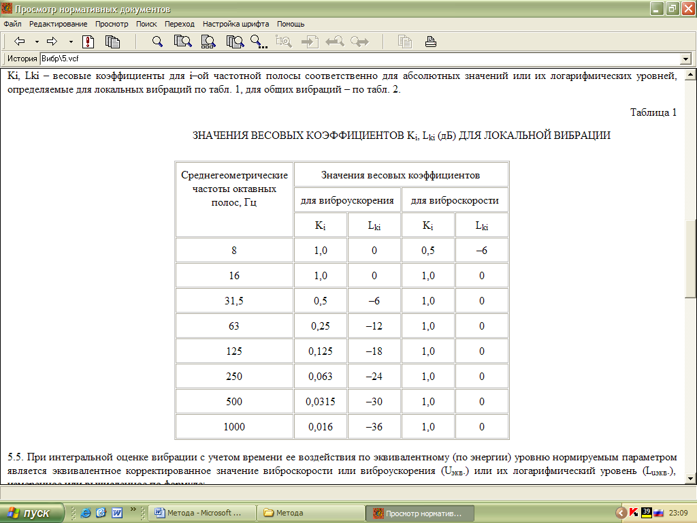Viewport: 697px width, 523px height.
Task: Click the vertical scrollbar up arrow
Action: coord(690,74)
